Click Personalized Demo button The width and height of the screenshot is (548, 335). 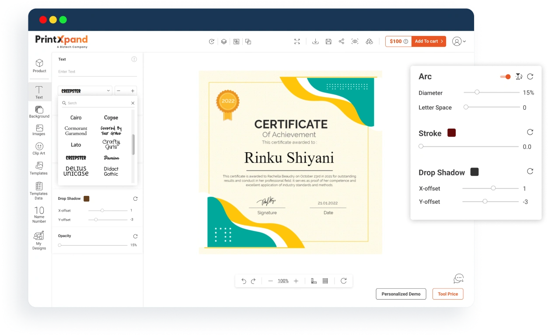click(401, 294)
